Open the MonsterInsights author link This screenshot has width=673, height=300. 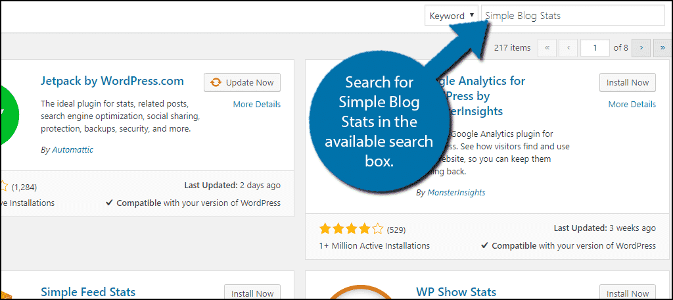456,193
